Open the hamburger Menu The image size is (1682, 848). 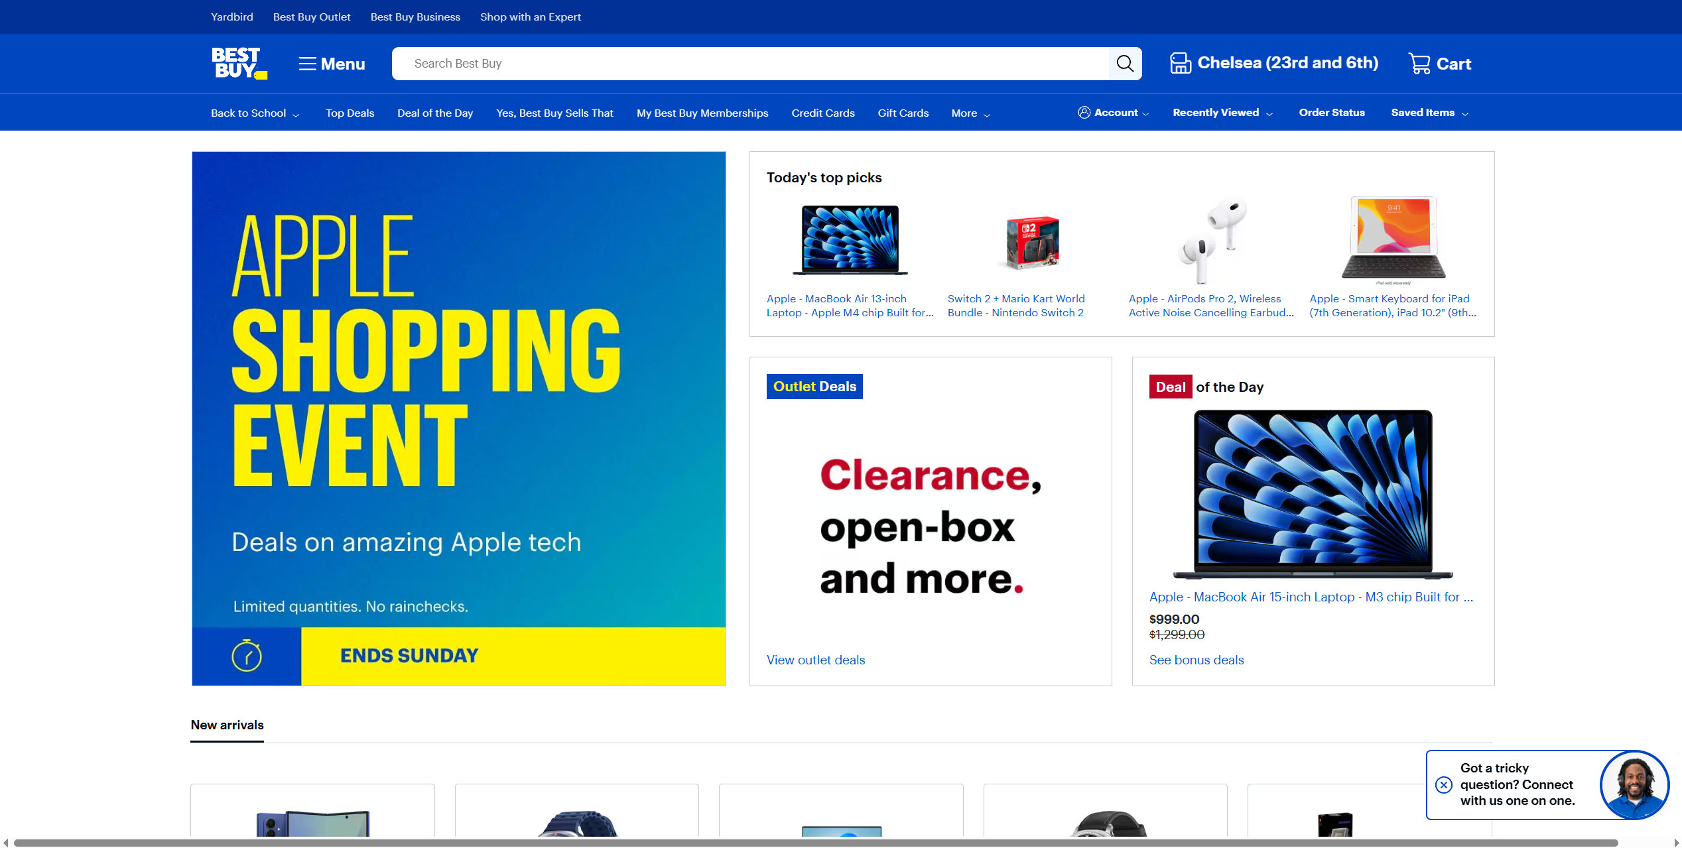tap(332, 64)
